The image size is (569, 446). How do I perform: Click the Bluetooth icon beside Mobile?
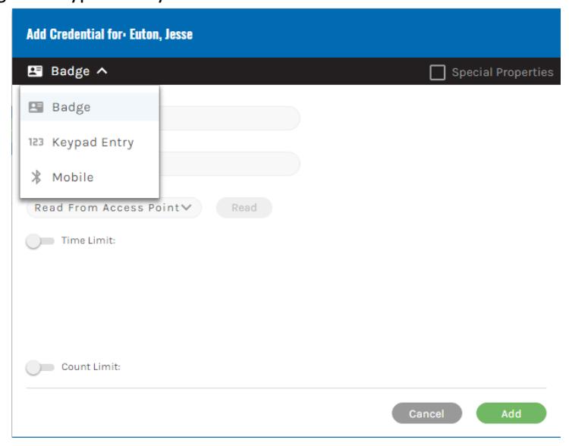click(36, 177)
